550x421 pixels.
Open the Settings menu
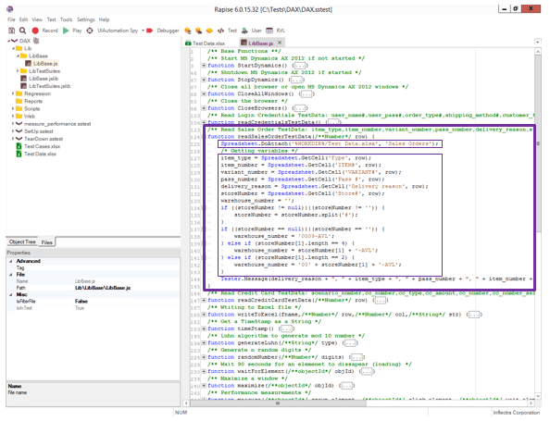click(86, 19)
